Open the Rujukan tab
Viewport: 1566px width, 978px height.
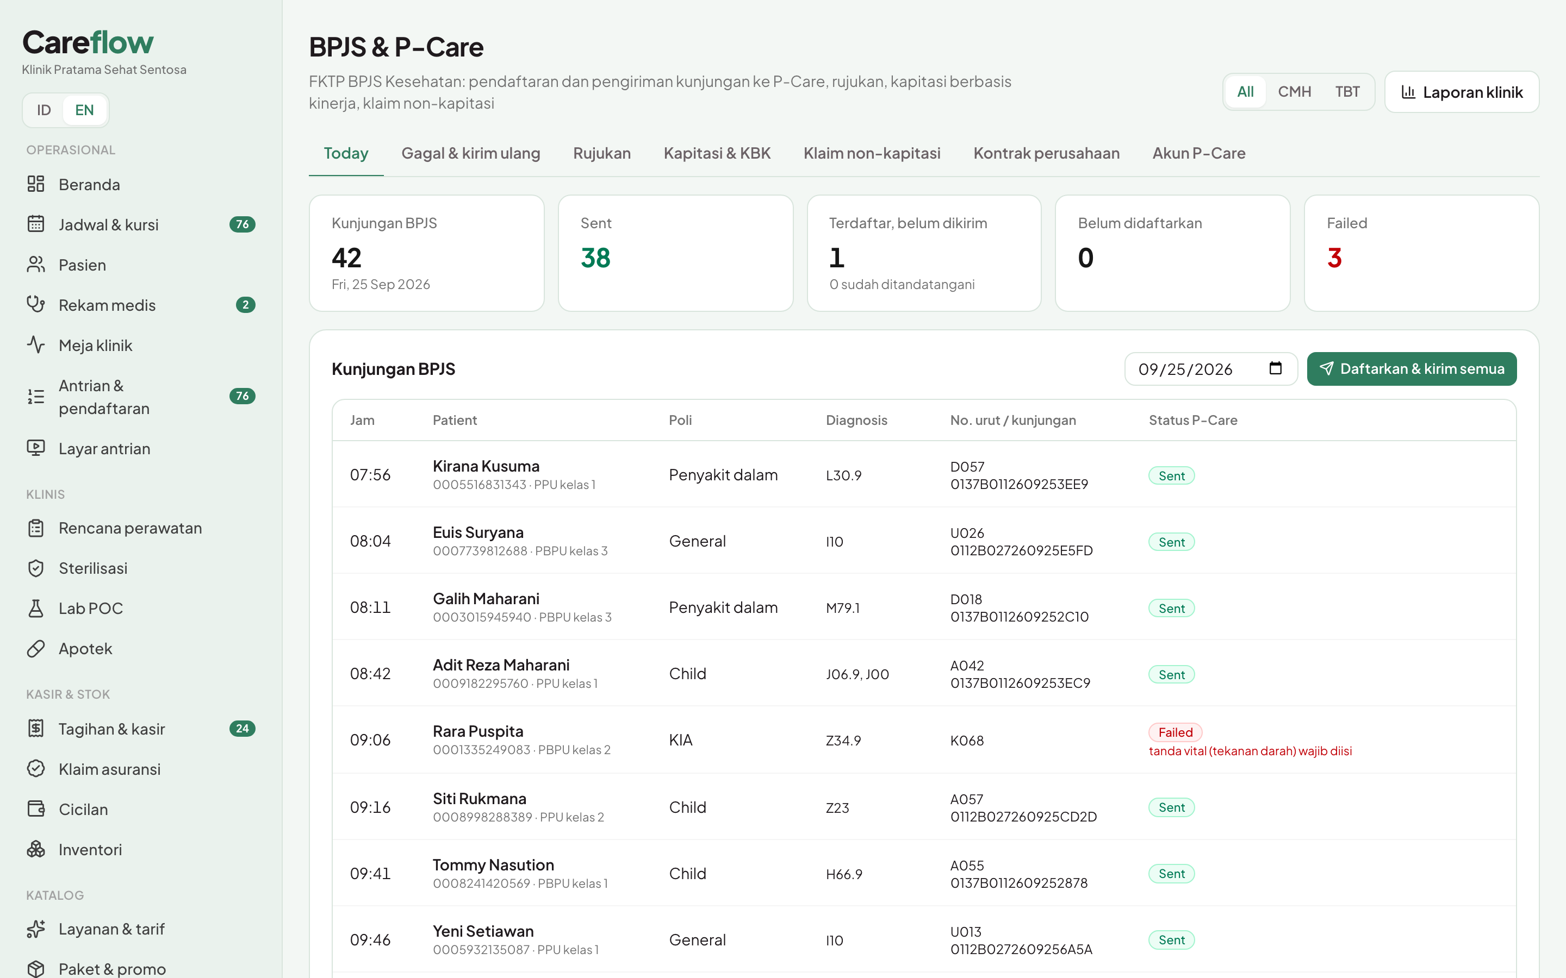[x=602, y=153]
